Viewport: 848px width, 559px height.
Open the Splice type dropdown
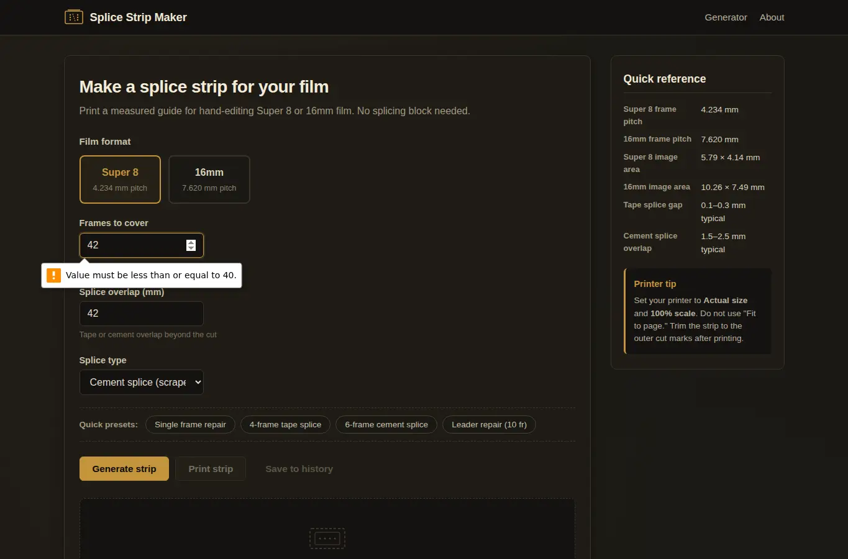[x=142, y=383]
